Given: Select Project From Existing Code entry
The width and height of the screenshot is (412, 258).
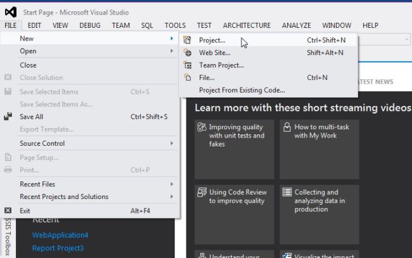Looking at the screenshot, I should tap(241, 90).
